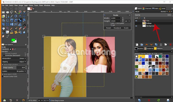The width and height of the screenshot is (173, 102).
Task: Select the Free Select lasso tool
Action: [x=12, y=12]
